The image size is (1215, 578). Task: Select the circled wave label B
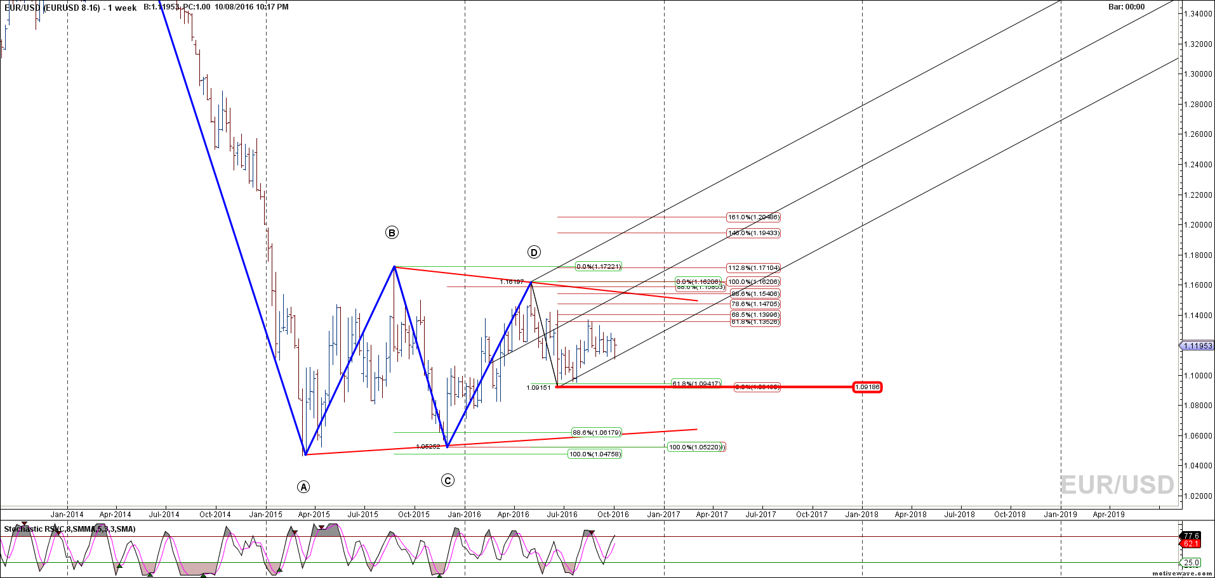point(392,233)
